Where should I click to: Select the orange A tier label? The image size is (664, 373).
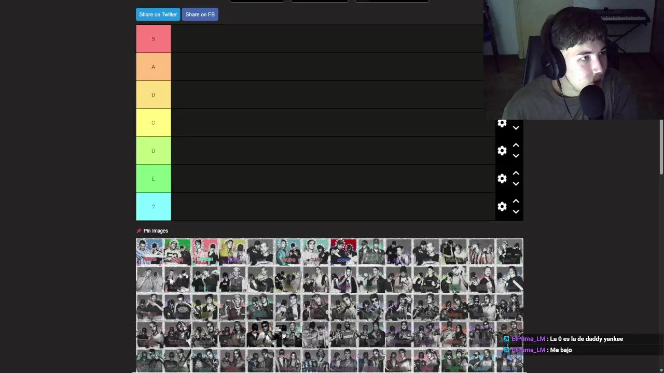coord(153,67)
